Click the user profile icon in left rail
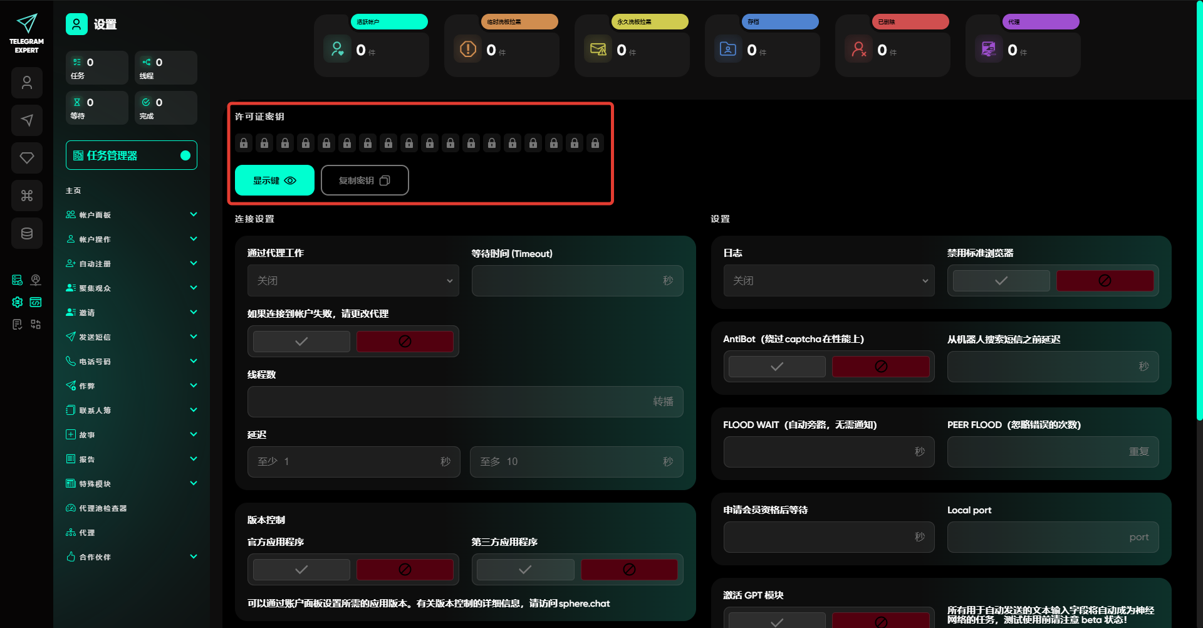Screen dimensions: 1203x628 tap(27, 83)
